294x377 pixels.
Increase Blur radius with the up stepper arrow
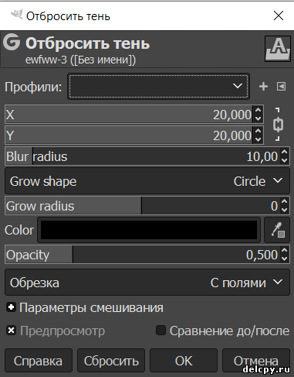(x=284, y=153)
